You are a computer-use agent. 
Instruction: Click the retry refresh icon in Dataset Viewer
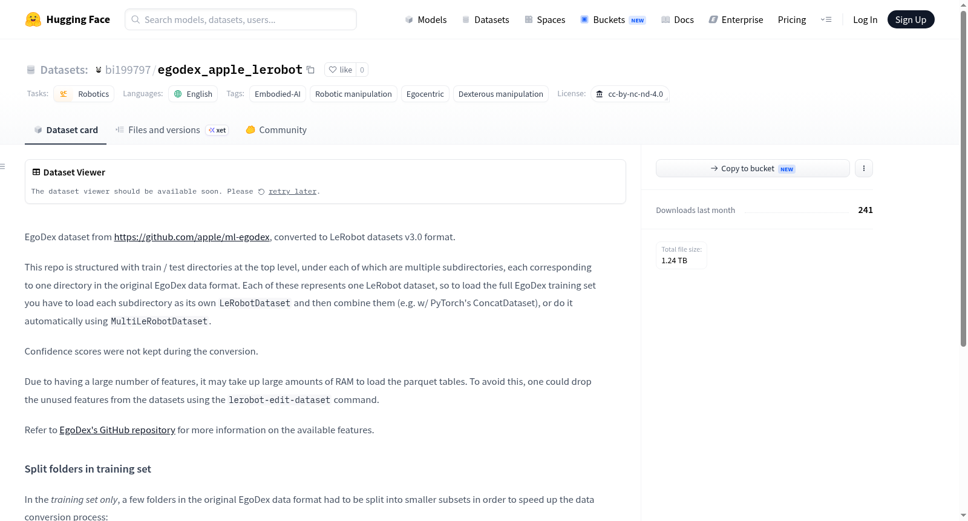261,192
